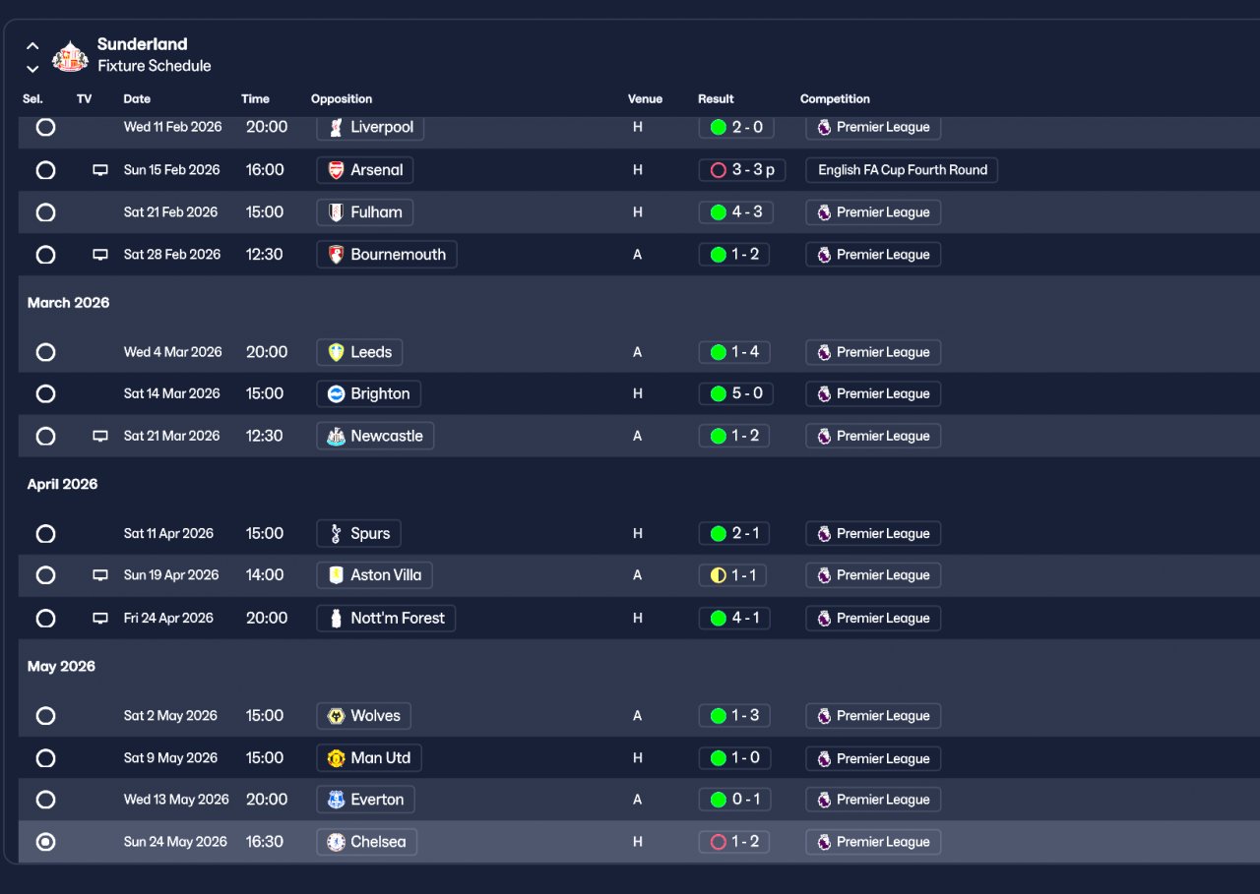Select the Fulham fixture radio button
This screenshot has height=894, width=1260.
[x=45, y=212]
